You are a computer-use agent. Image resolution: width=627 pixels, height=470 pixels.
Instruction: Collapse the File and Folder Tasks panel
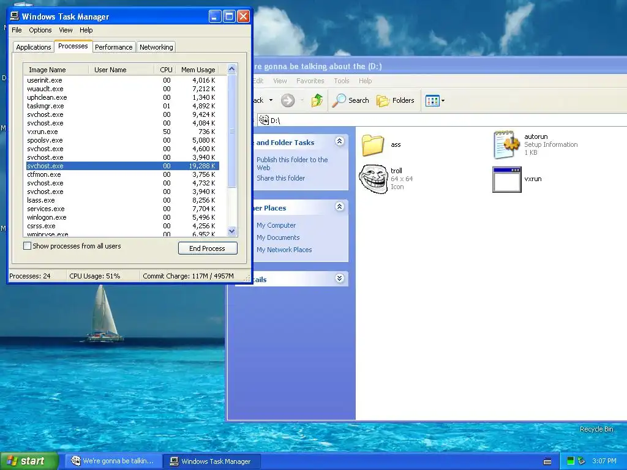(339, 141)
